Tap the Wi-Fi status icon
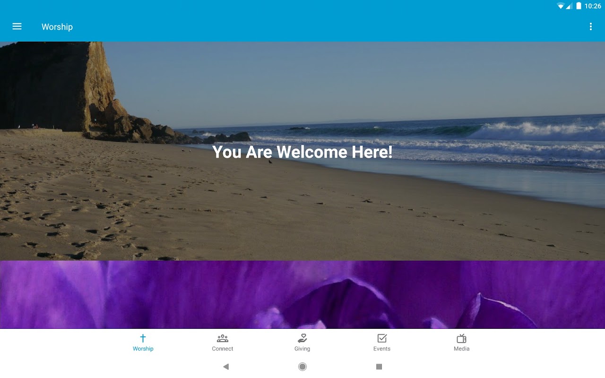This screenshot has height=378, width=605. (x=561, y=6)
